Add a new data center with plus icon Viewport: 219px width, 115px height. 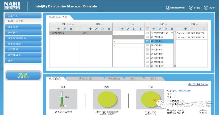coord(59,29)
